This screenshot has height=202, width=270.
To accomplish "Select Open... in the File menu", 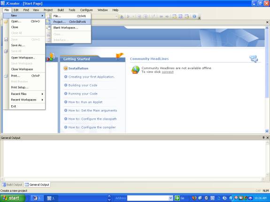I will click(24, 22).
